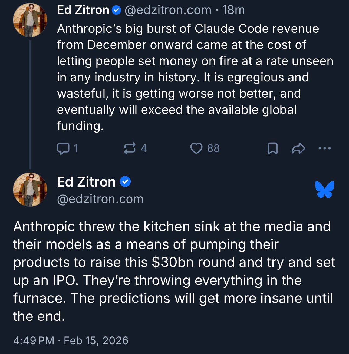This screenshot has width=349, height=354.
Task: Click verified badge beside top Ed Zitron name
Action: [116, 10]
